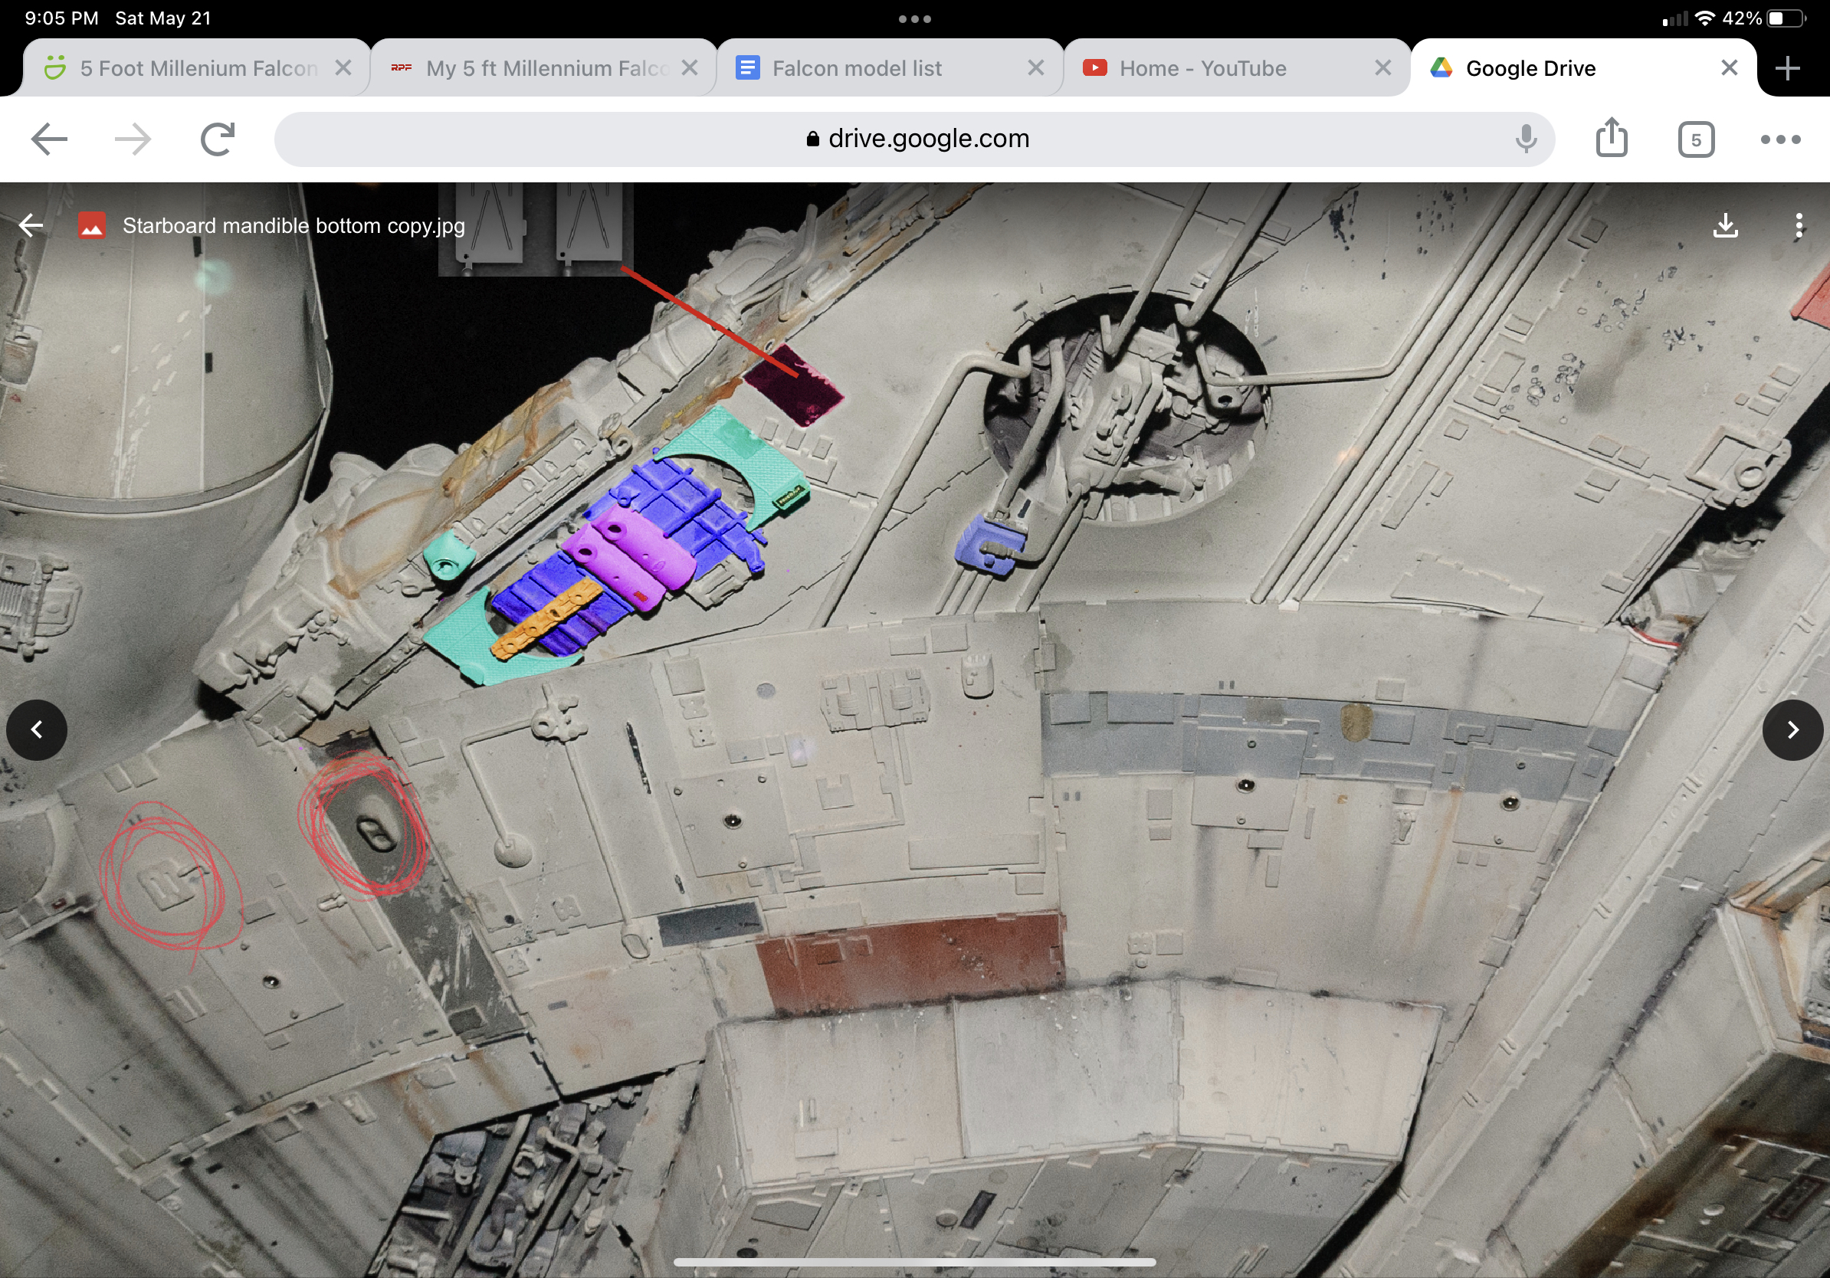The image size is (1830, 1278).
Task: Close the 5 Foot Millenium Falcon tab
Action: tap(343, 68)
